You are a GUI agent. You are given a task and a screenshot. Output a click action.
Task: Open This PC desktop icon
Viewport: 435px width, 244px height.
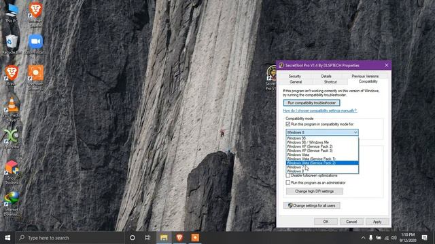(x=12, y=13)
